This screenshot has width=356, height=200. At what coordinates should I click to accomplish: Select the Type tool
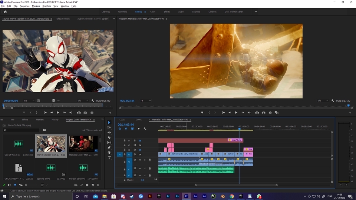tap(109, 157)
